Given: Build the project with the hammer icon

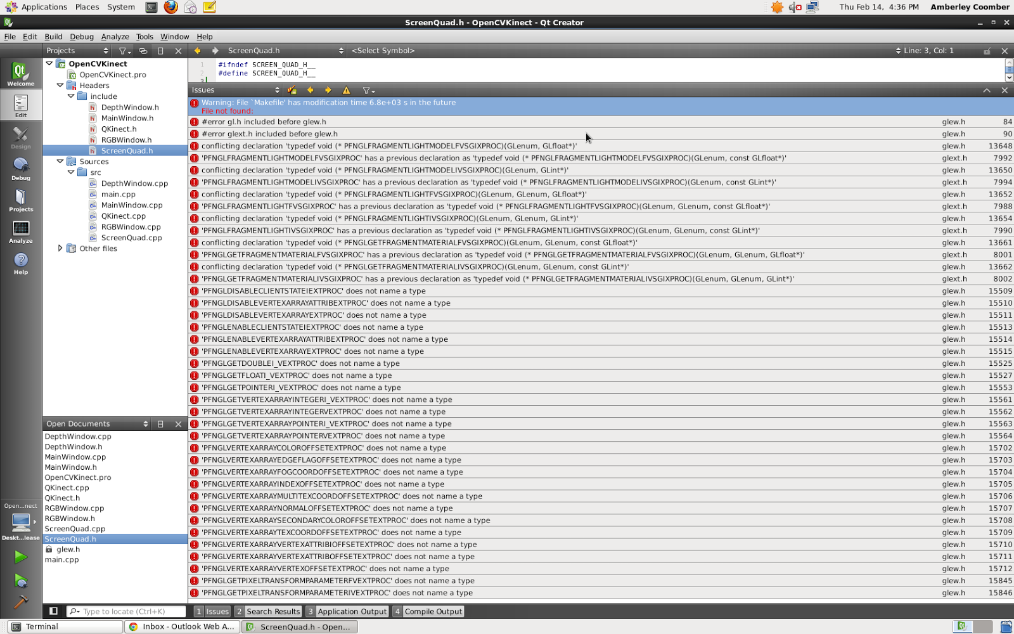Looking at the screenshot, I should [21, 602].
